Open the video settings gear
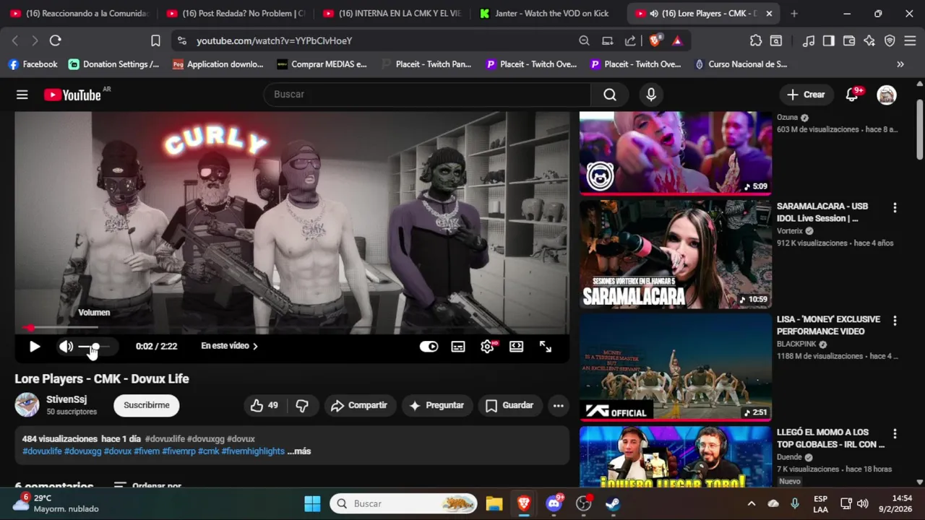 pyautogui.click(x=488, y=347)
